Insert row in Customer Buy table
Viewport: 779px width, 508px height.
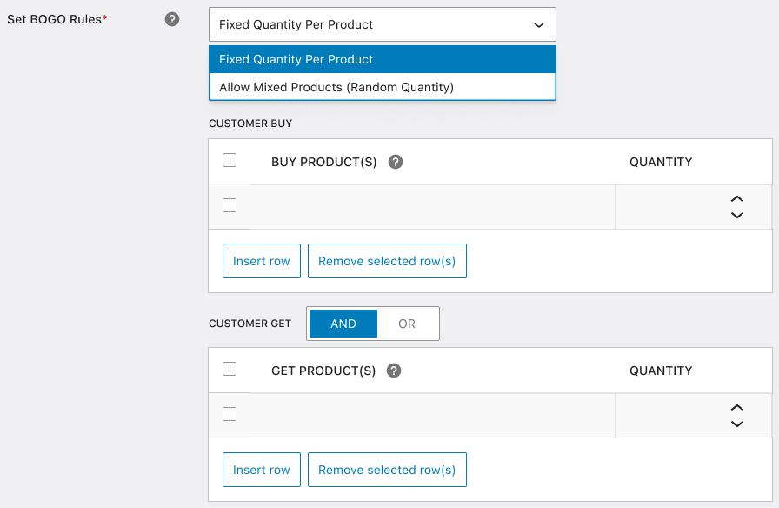tap(262, 261)
